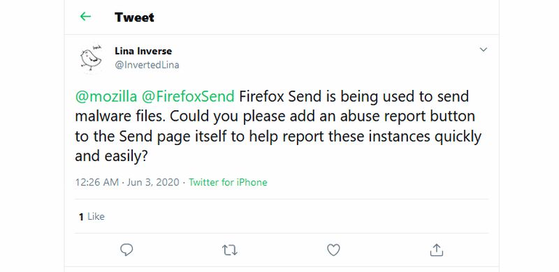Expand the tweet options chevron menu
Screen dimensions: 559x272
click(x=483, y=50)
